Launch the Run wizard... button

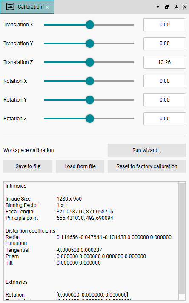[x=147, y=150]
